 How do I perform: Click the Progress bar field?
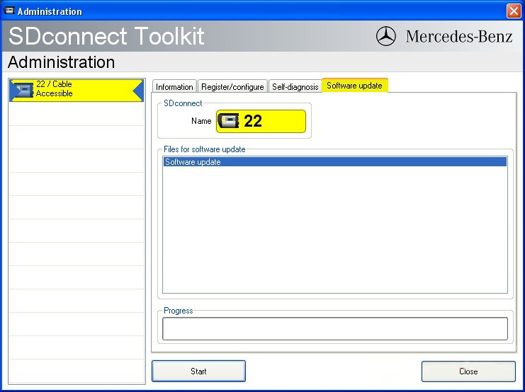pos(335,329)
